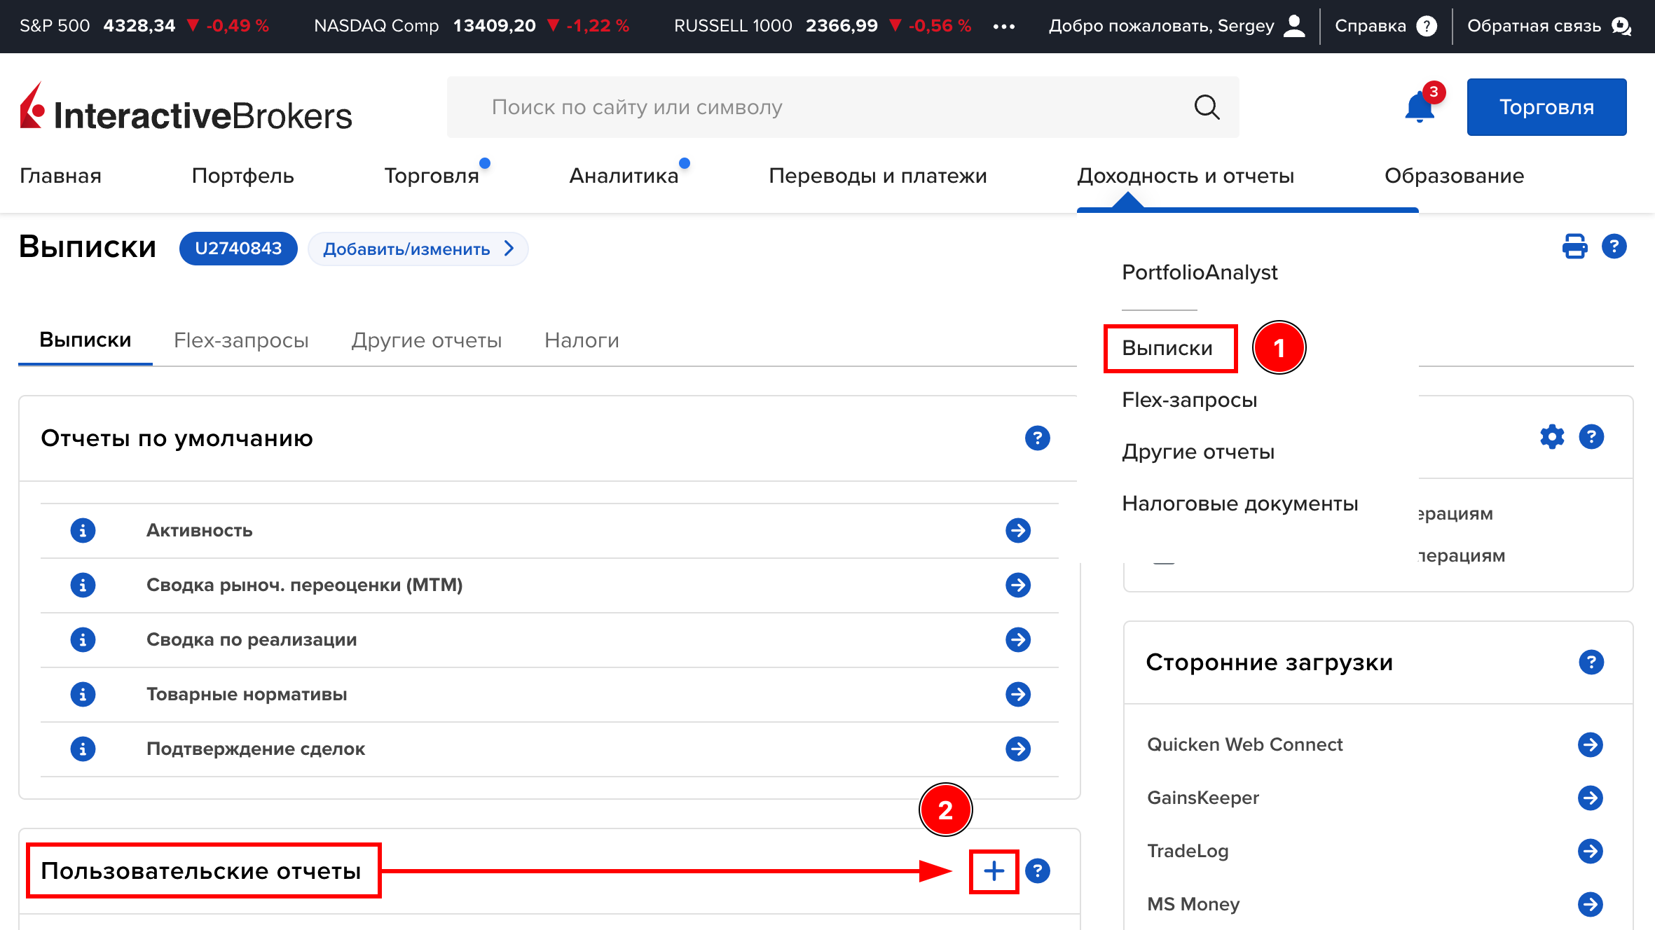Screen dimensions: 1655x930
Task: Click account chip U2740843
Action: [238, 249]
